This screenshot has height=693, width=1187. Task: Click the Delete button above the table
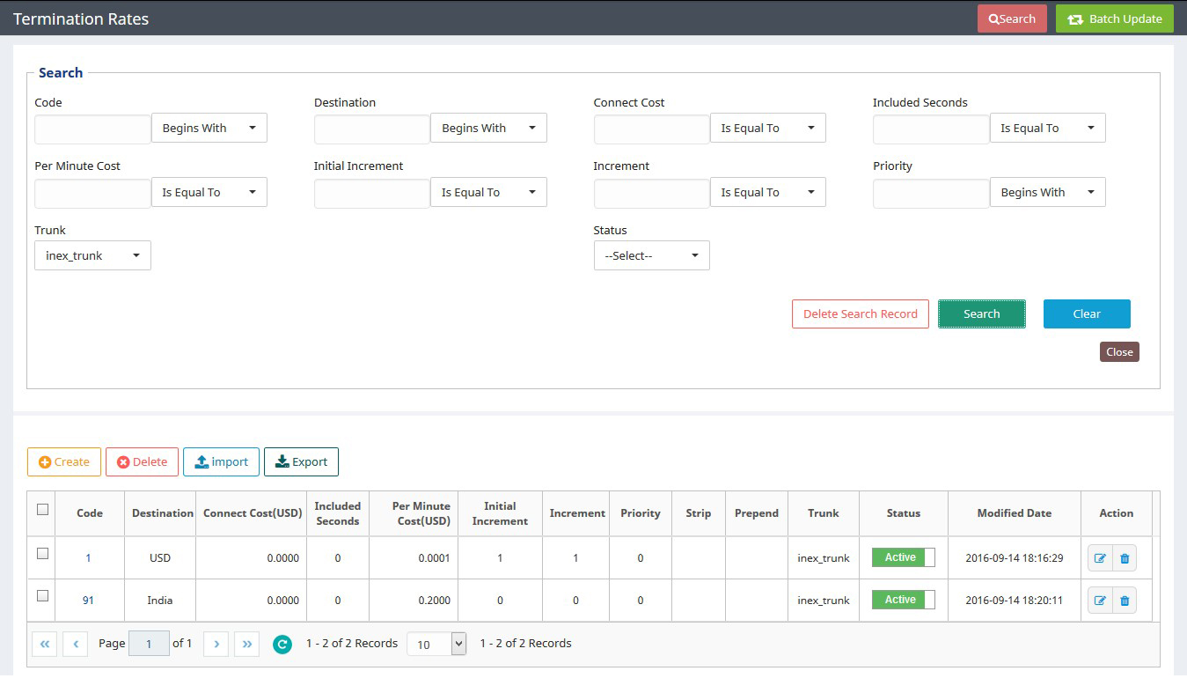point(142,461)
